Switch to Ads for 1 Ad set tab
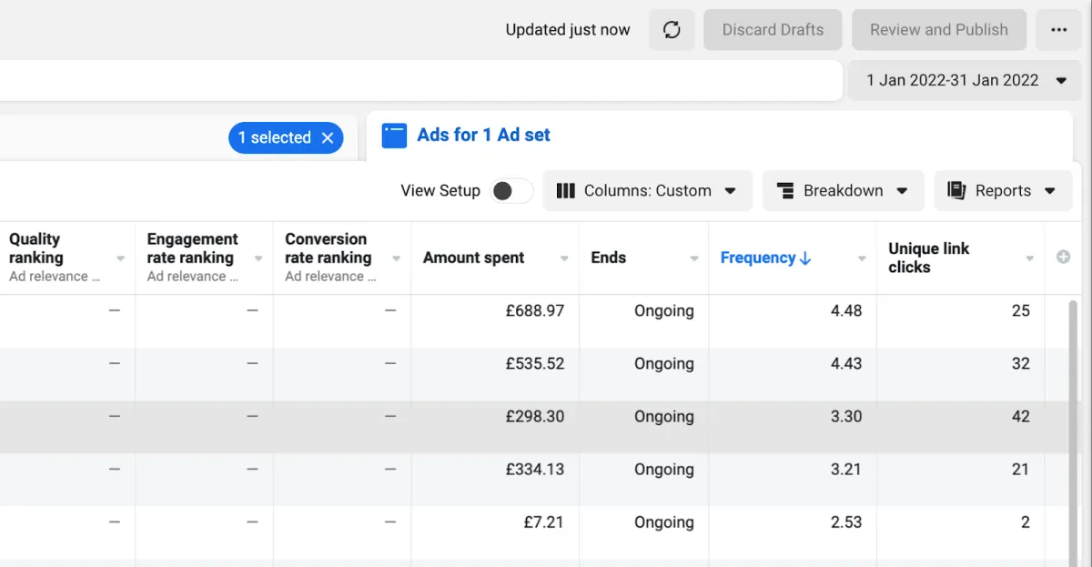This screenshot has height=567, width=1092. tap(483, 135)
